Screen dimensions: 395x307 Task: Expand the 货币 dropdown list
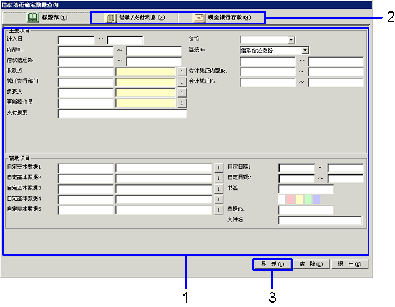[291, 40]
